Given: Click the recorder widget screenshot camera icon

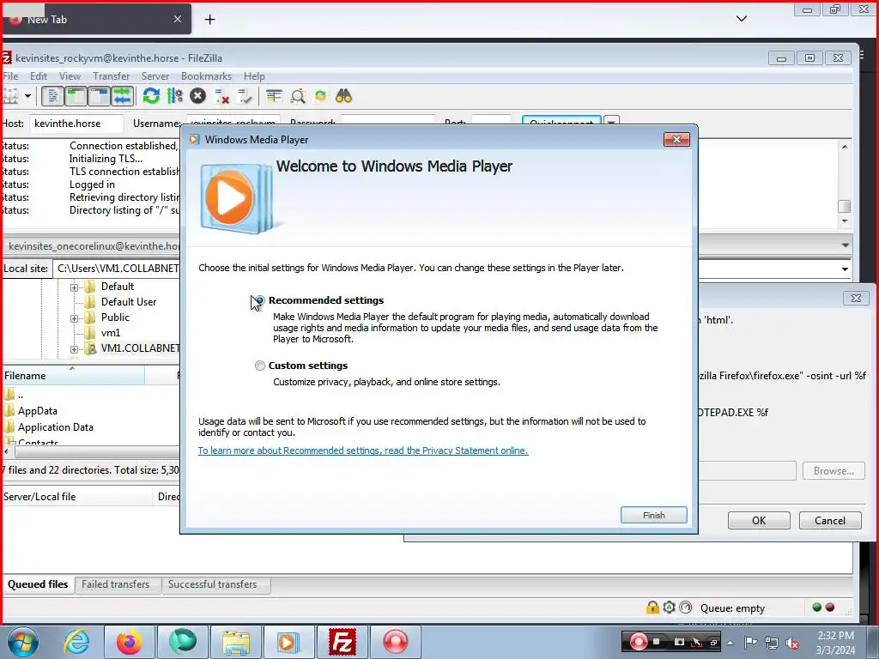Looking at the screenshot, I should point(679,642).
